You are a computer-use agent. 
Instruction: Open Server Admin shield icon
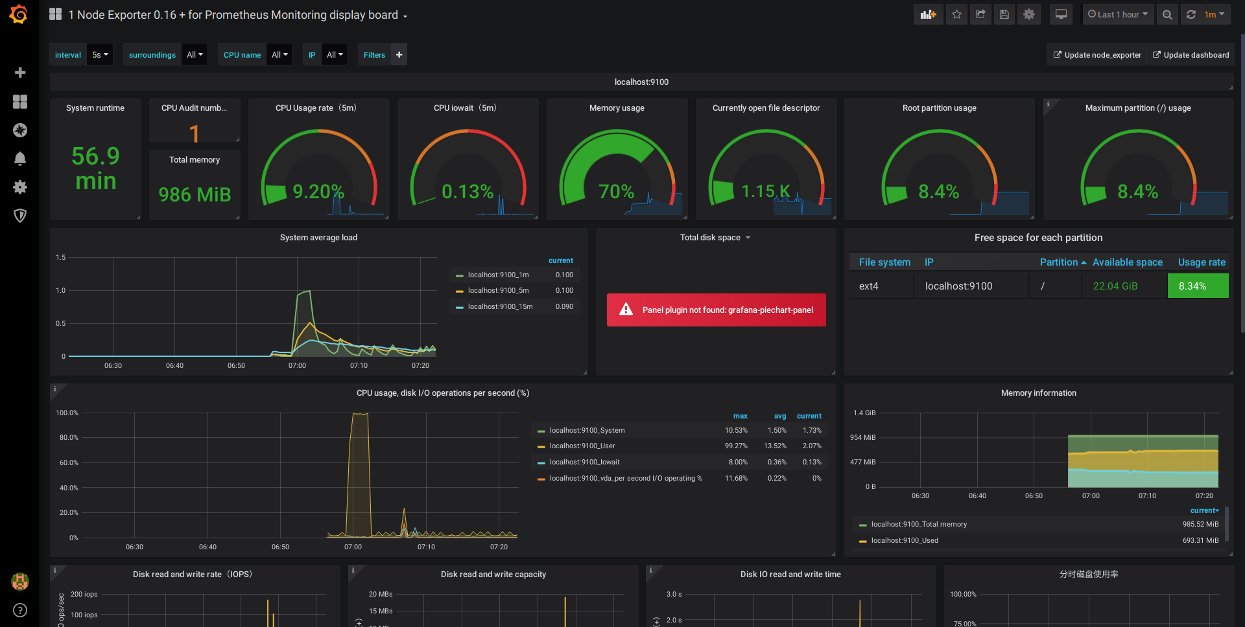pos(20,216)
